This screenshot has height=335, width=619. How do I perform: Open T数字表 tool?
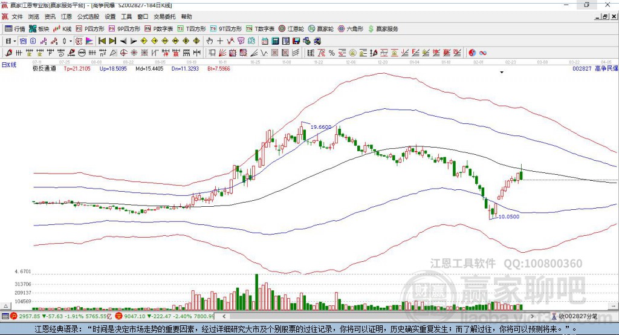[x=260, y=29]
